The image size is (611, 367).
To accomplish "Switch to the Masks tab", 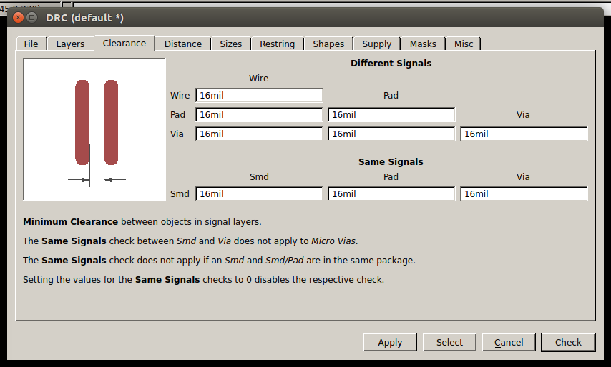I will click(423, 44).
